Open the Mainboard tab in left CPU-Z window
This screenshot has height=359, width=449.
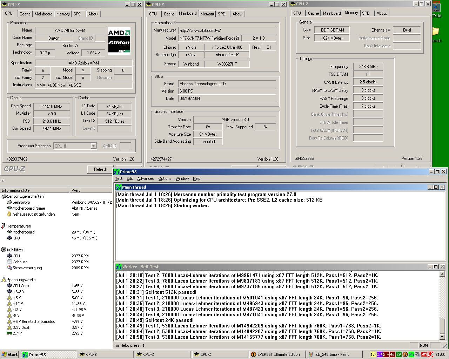[43, 14]
